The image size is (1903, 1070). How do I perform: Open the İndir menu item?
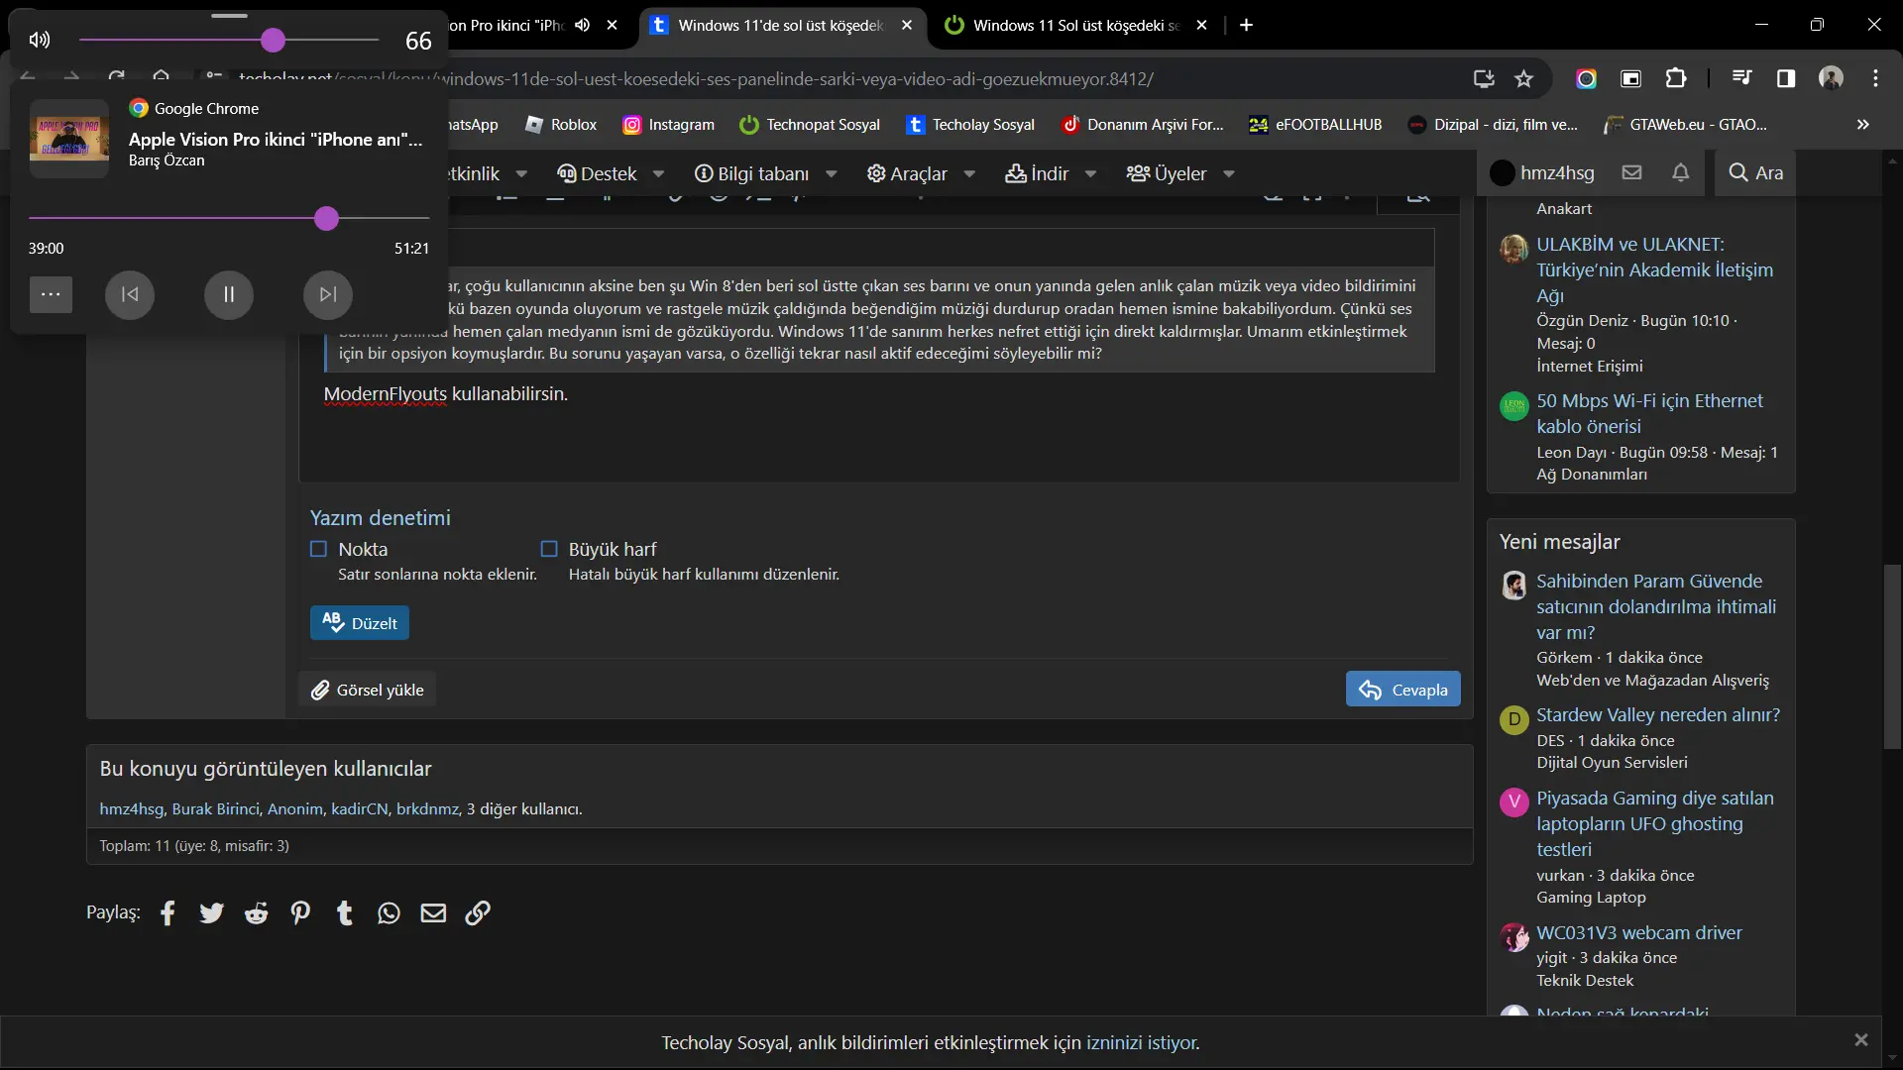point(1038,173)
